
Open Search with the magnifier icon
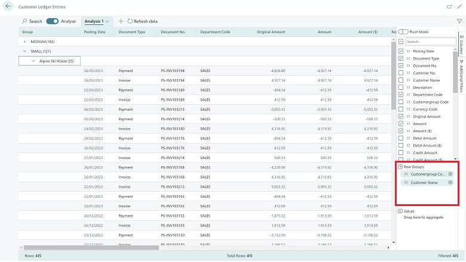pos(24,21)
